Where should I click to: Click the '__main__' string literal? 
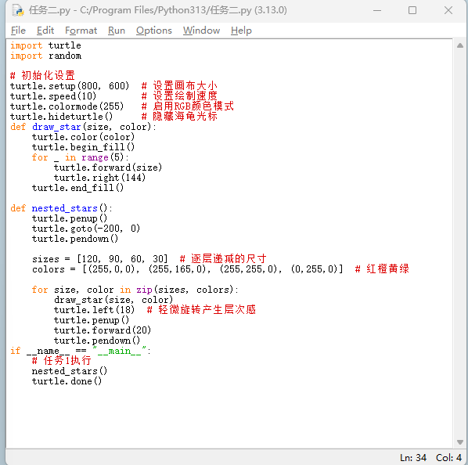pos(120,351)
